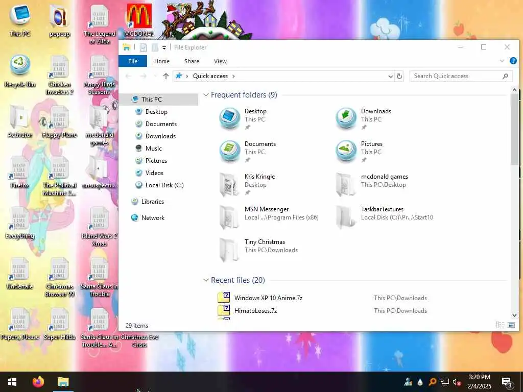The width and height of the screenshot is (523, 392).
Task: Launch The Legend of Zilda shortcut
Action: click(100, 24)
